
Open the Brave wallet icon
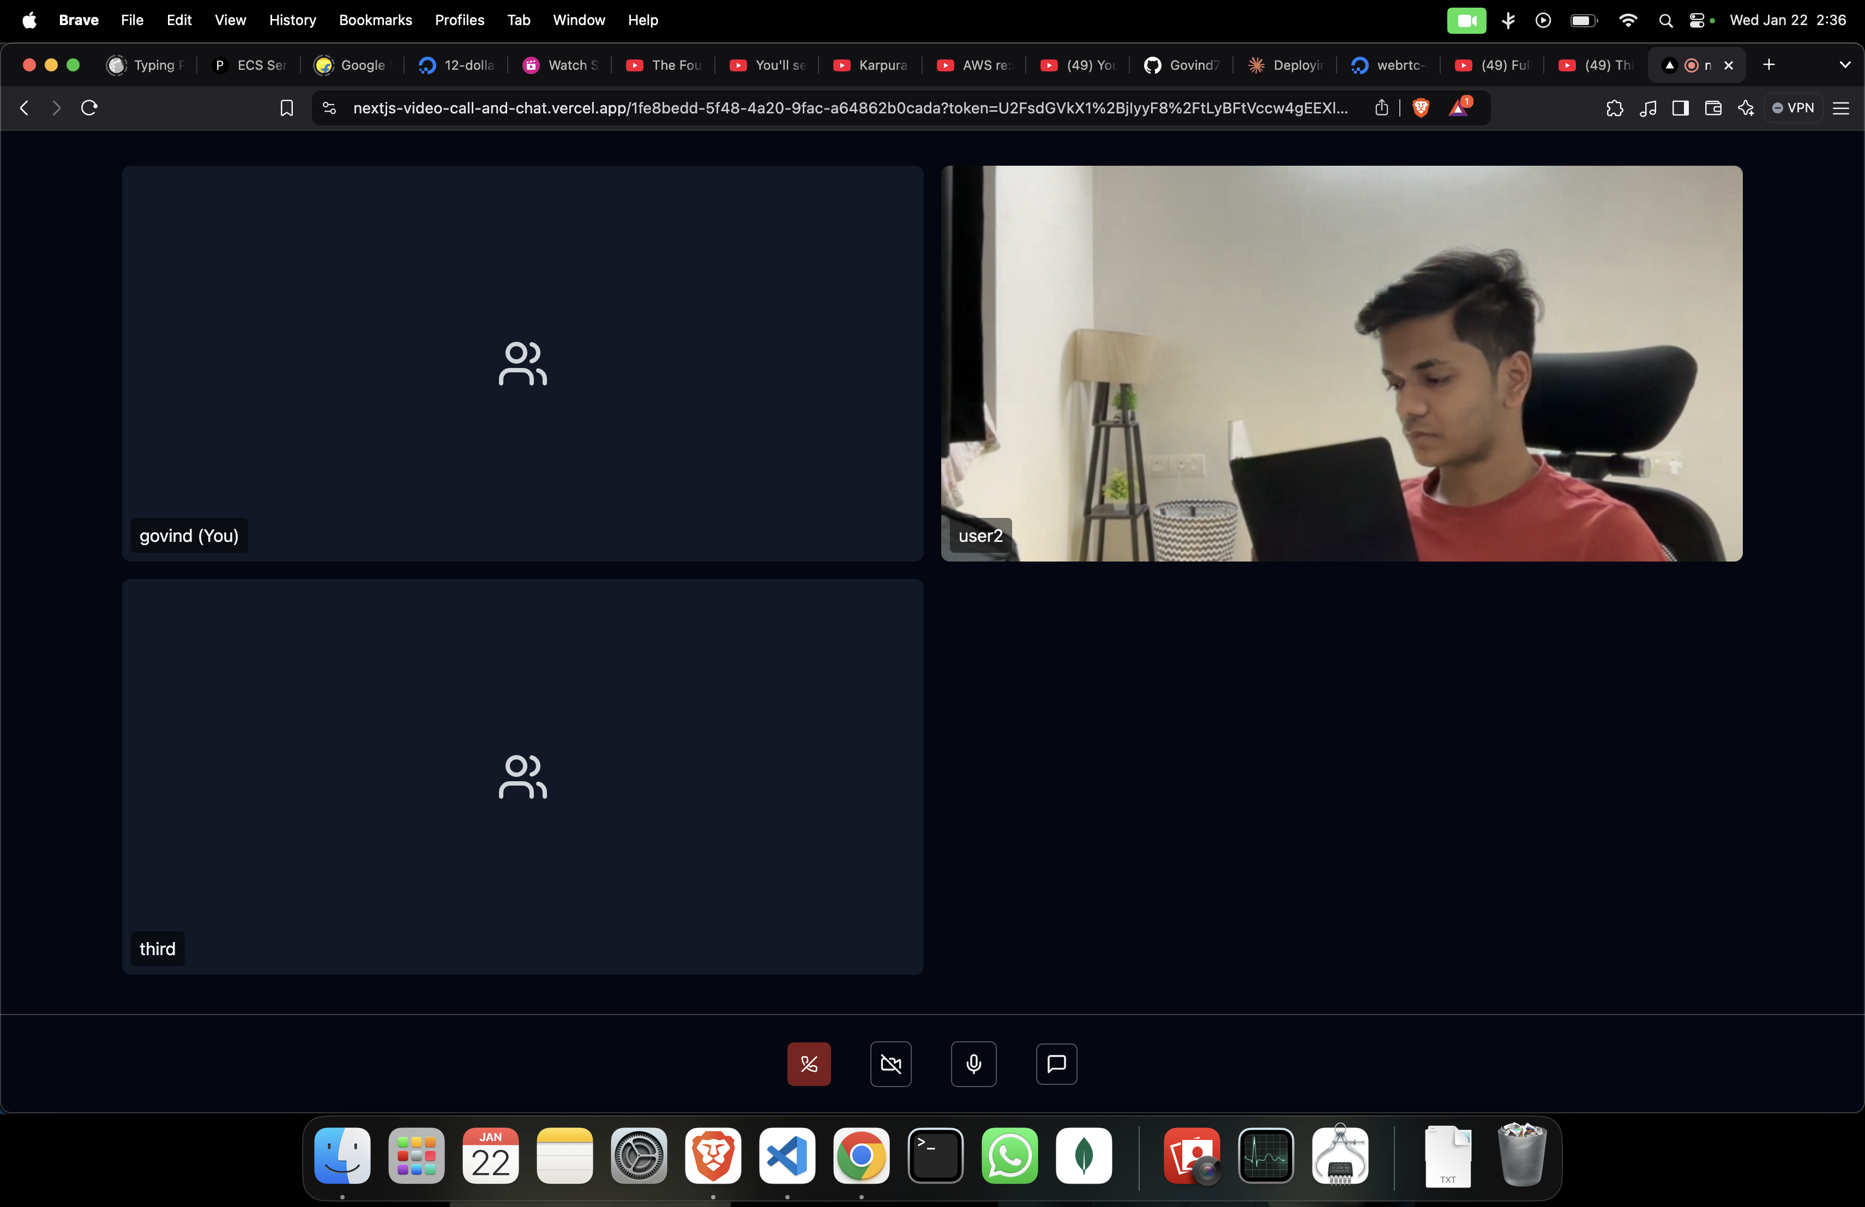[x=1713, y=108]
